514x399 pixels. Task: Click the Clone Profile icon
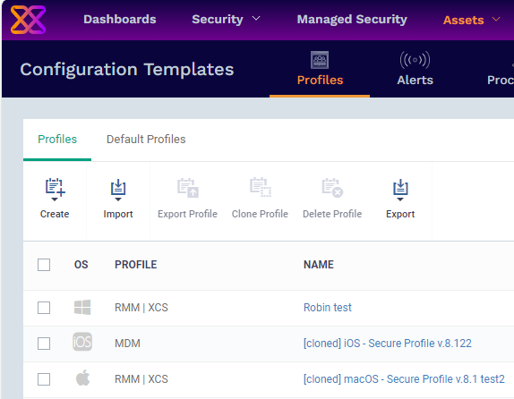261,187
